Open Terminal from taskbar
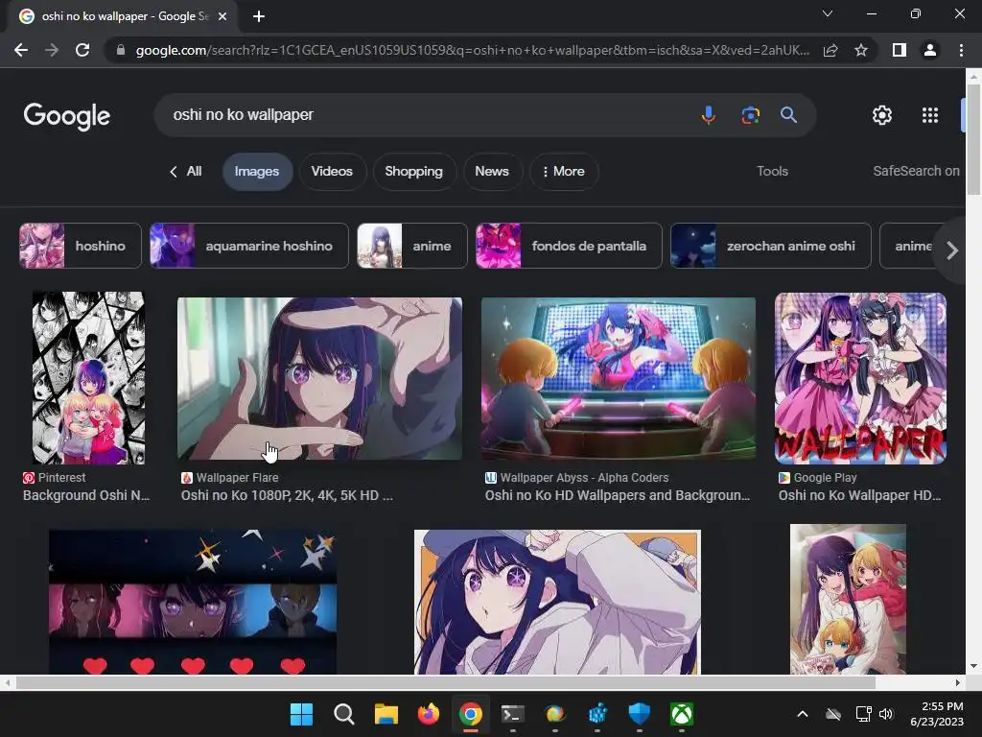Image resolution: width=982 pixels, height=737 pixels. click(512, 714)
